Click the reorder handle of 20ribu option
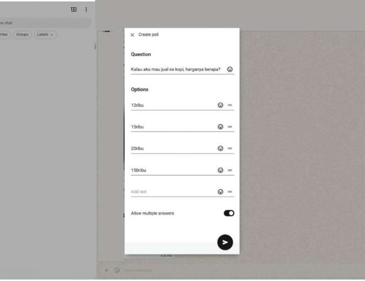Image resolution: width=365 pixels, height=281 pixels. (x=230, y=149)
